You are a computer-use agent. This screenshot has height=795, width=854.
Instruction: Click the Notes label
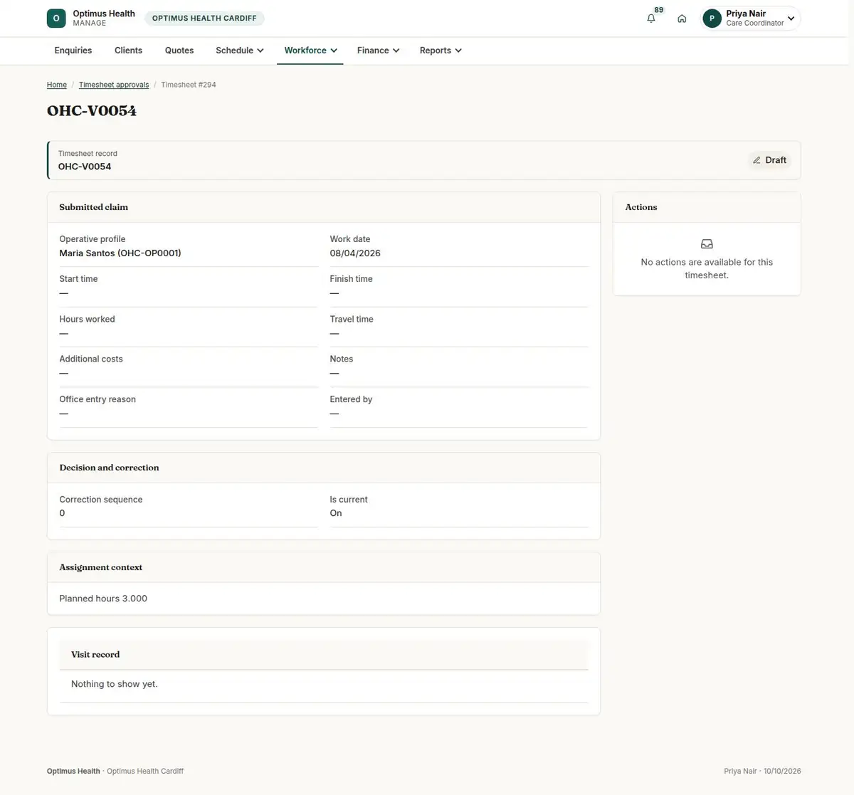(x=342, y=359)
